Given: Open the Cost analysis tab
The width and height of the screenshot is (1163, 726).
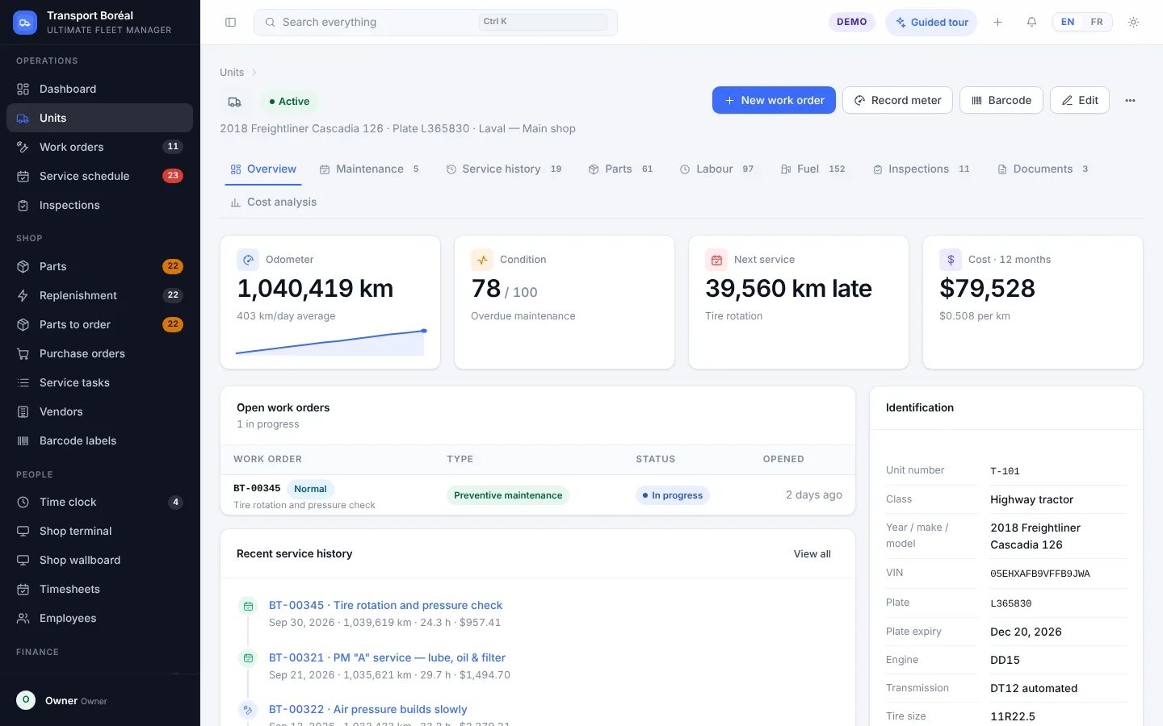Looking at the screenshot, I should (x=273, y=202).
